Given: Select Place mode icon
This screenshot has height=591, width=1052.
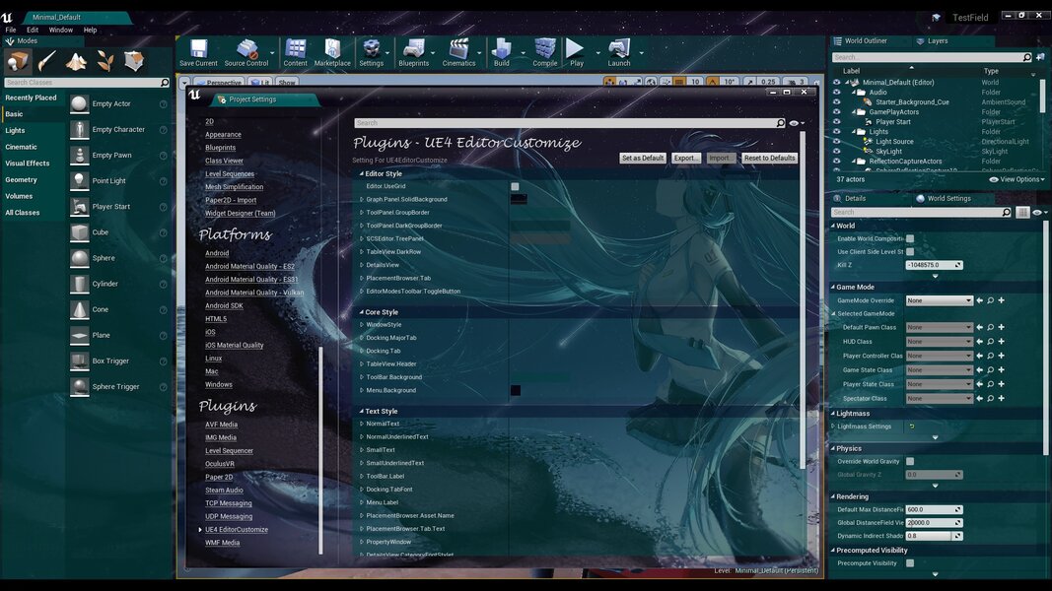Looking at the screenshot, I should tap(18, 62).
